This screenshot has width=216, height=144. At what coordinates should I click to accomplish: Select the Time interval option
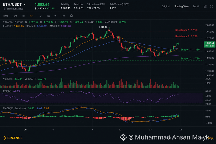click(x=6, y=16)
